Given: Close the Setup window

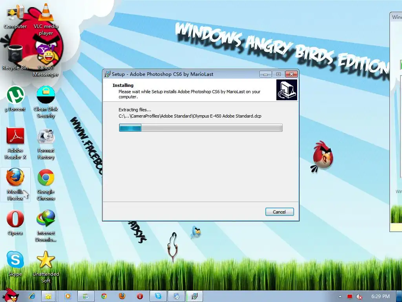Looking at the screenshot, I should pos(291,74).
